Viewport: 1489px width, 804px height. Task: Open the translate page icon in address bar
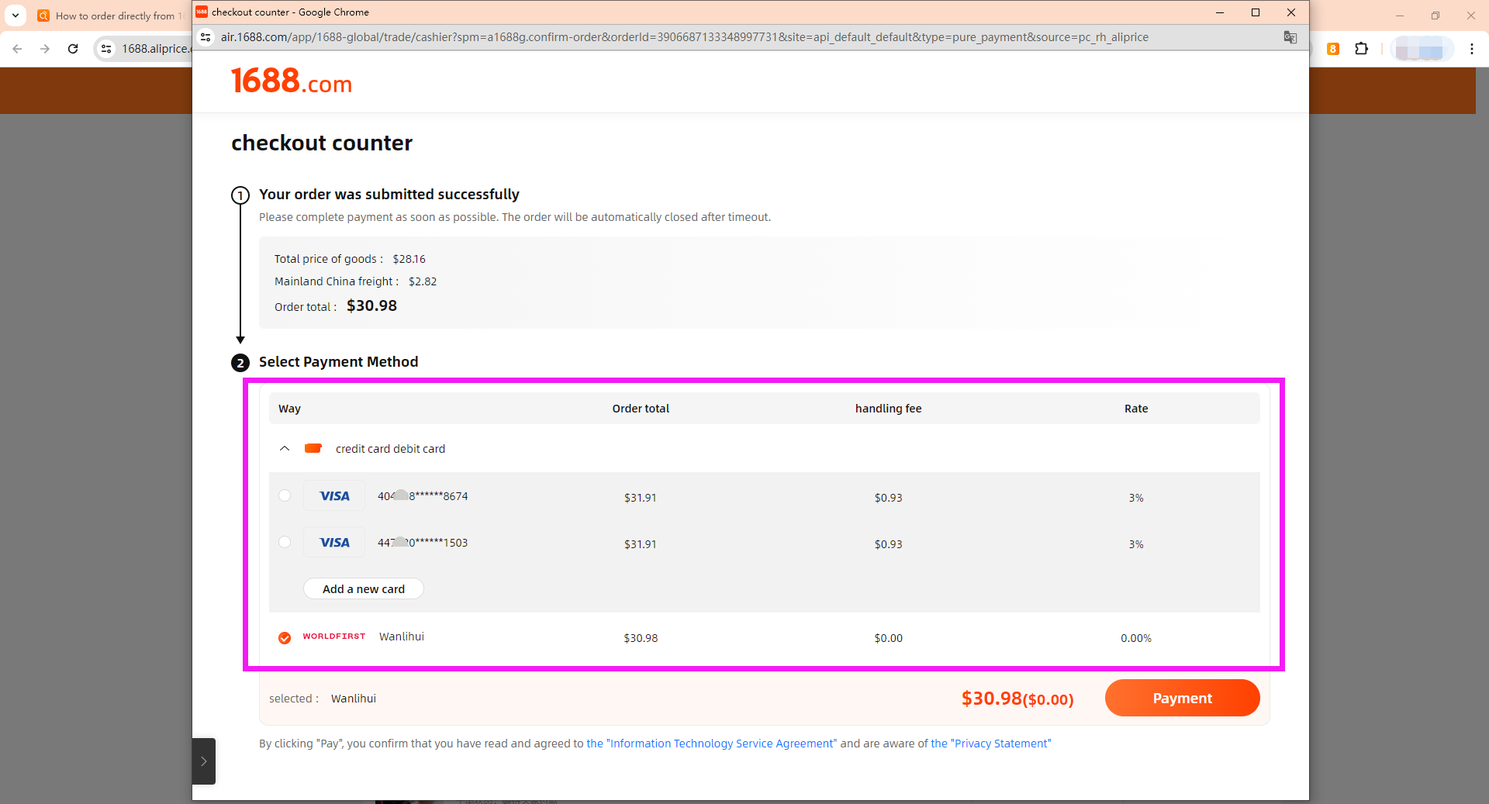[x=1290, y=37]
